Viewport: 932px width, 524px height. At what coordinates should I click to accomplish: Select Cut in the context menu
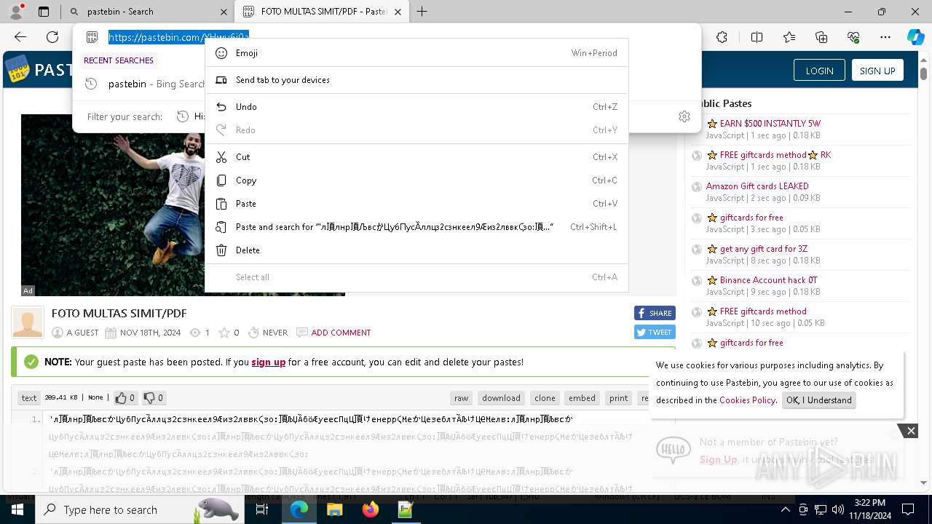tap(416, 157)
